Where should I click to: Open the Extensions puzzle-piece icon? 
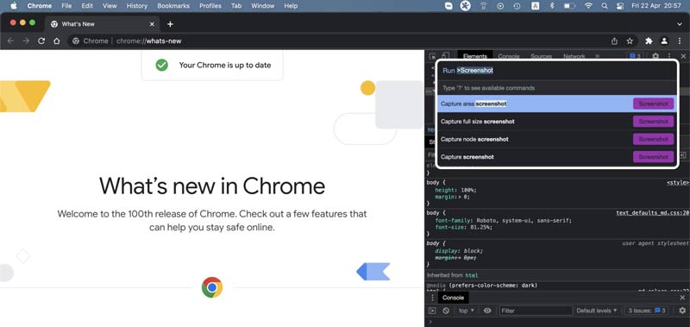(649, 41)
